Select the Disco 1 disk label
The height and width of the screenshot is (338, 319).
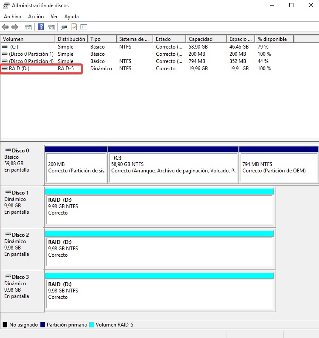click(20, 192)
